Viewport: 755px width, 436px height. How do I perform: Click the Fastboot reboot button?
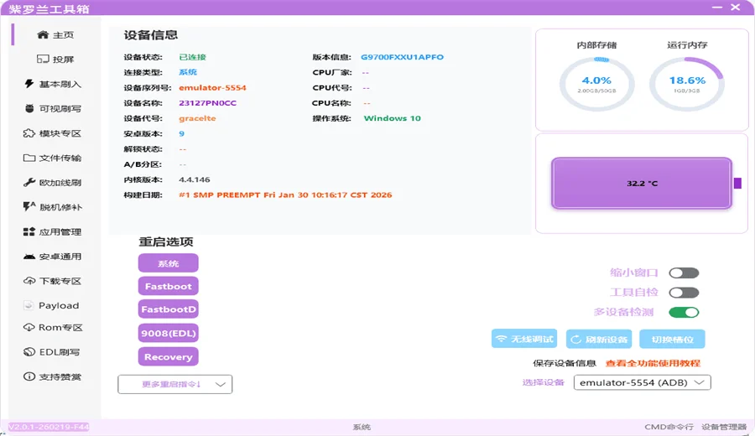tap(168, 286)
